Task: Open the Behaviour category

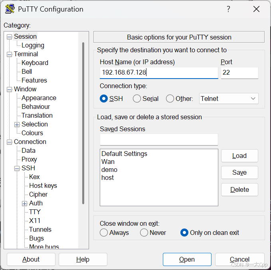Action: click(36, 107)
